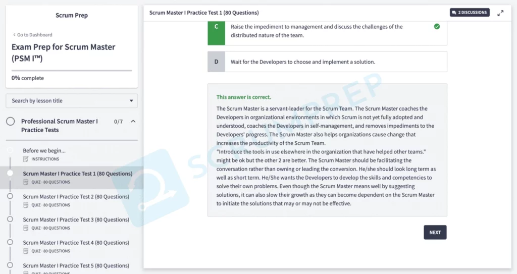The image size is (517, 274).
Task: Click quiz icon under Practice Test 2
Action: point(26,205)
